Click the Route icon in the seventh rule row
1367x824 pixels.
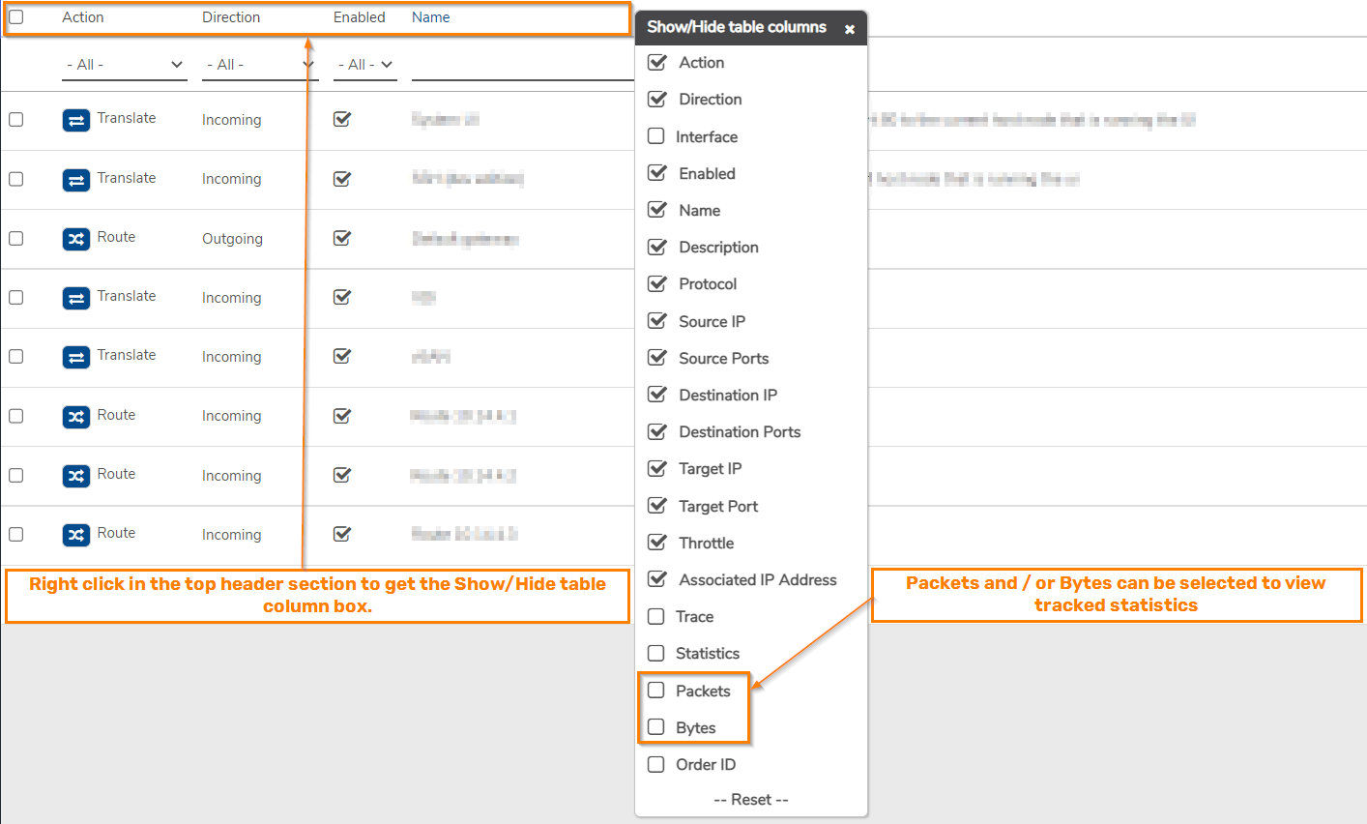tap(76, 476)
